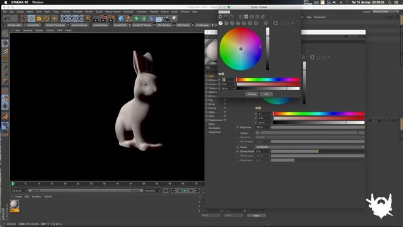403x227 pixels.
Task: Open the Texture arrow dropdown button
Action: [x=257, y=133]
